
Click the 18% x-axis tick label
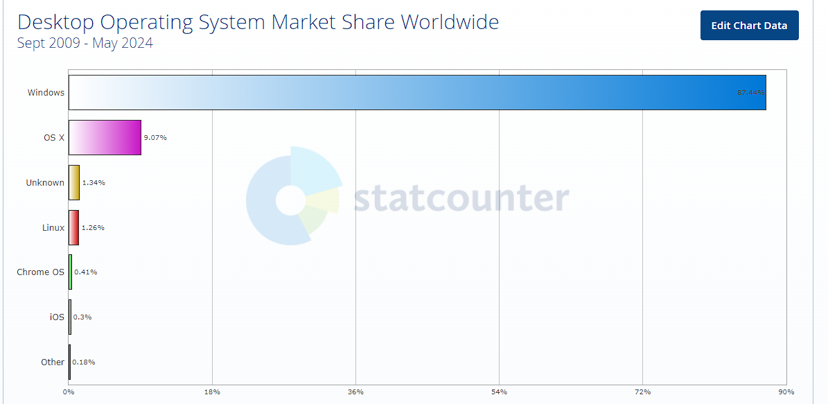212,392
